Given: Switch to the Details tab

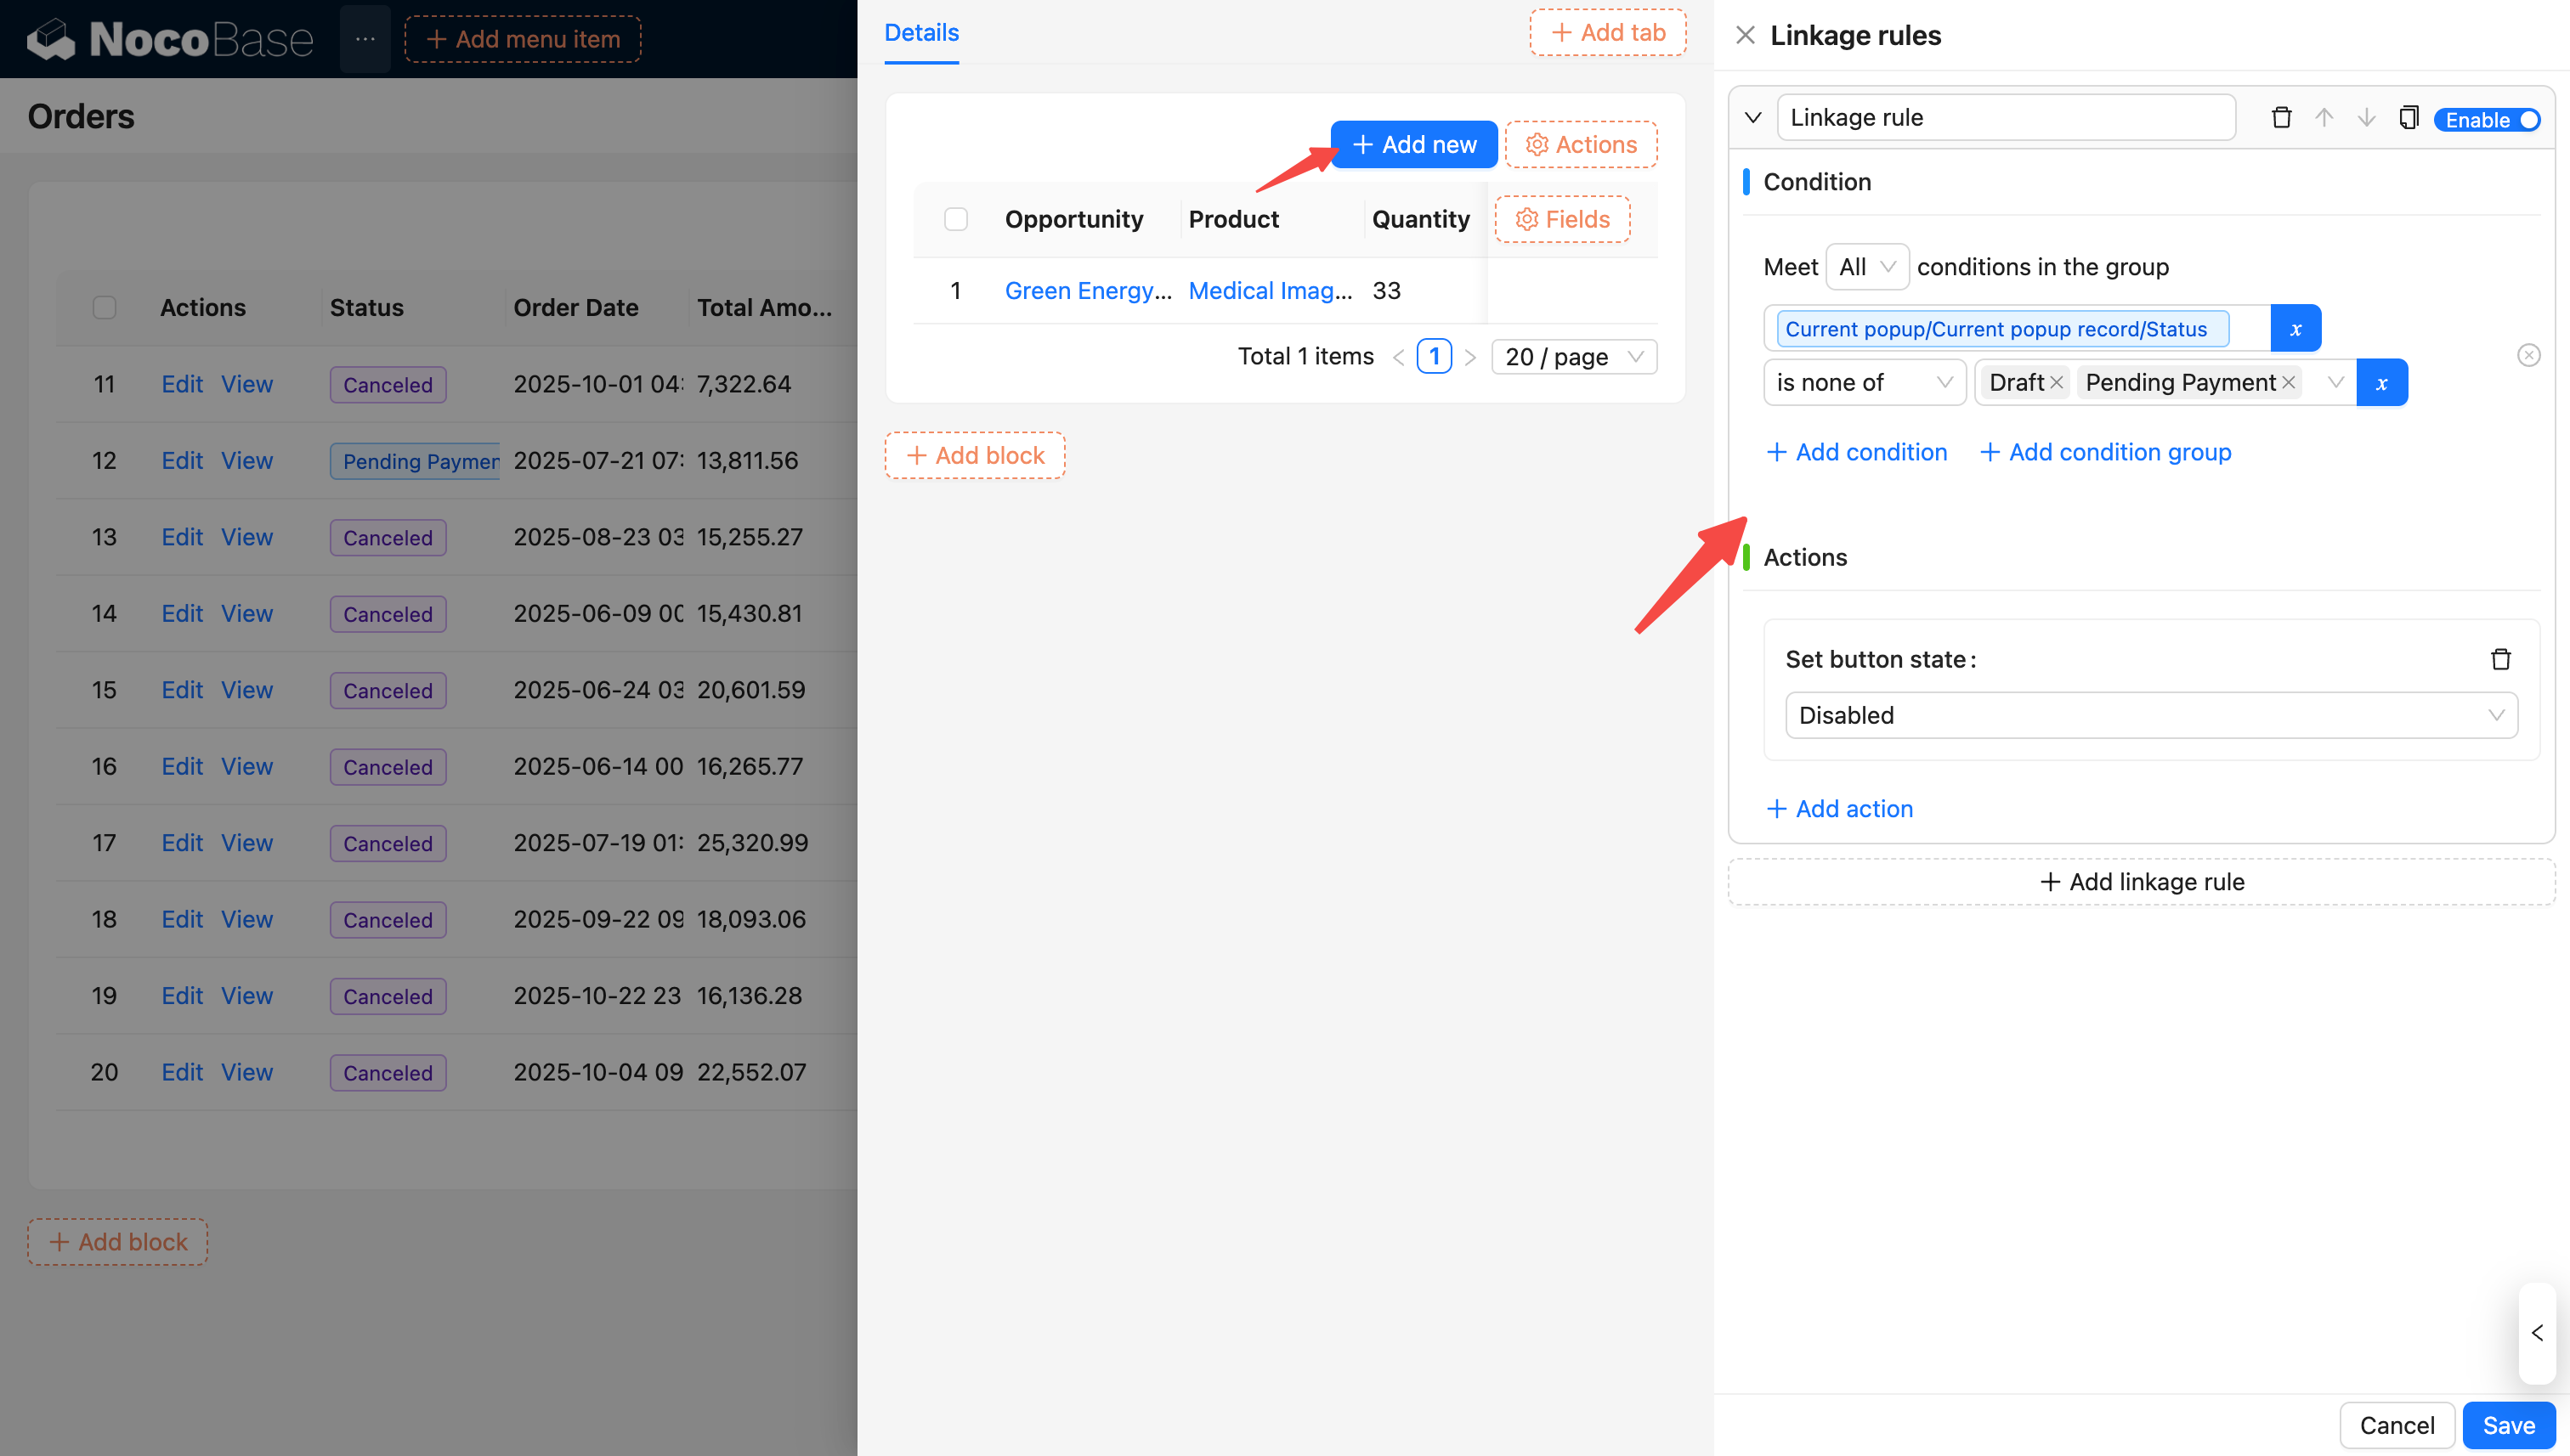Looking at the screenshot, I should [x=921, y=33].
